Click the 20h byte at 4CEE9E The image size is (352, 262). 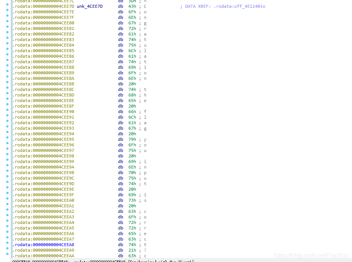point(132,189)
